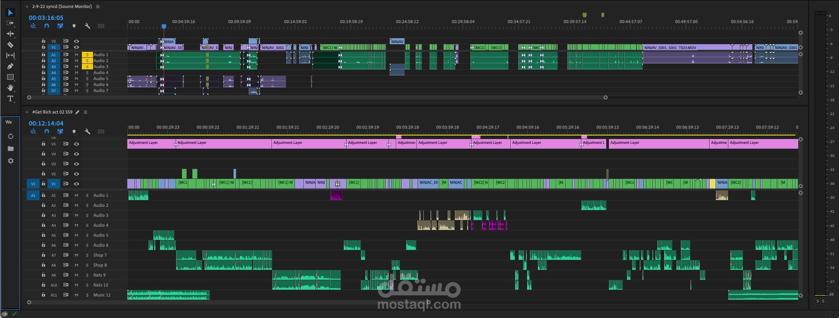Viewport: 839px width, 318px height.
Task: Click zoom scrollbar handle at syncd timeline bottom left
Action: 29,97
